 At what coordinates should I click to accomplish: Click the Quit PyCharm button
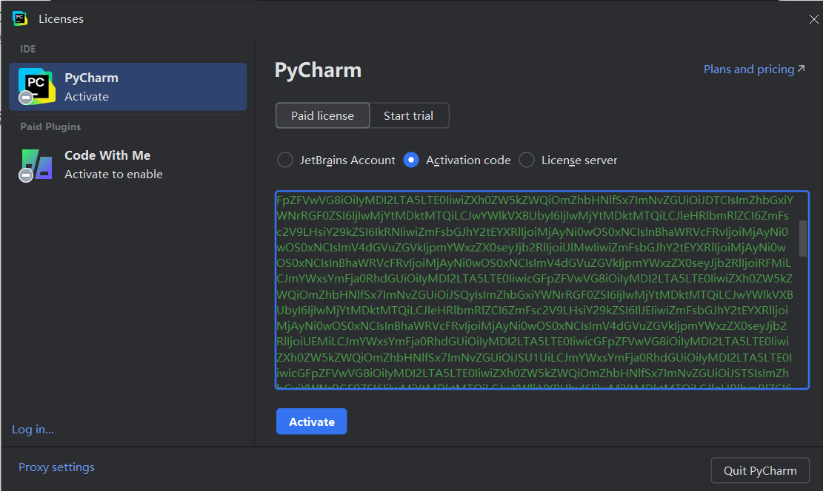tap(760, 470)
